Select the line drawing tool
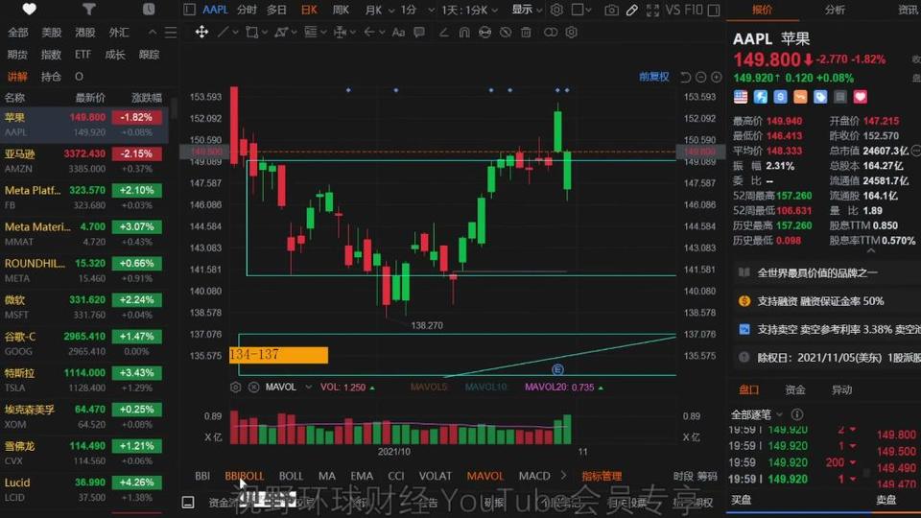Image resolution: width=921 pixels, height=518 pixels. pyautogui.click(x=224, y=32)
